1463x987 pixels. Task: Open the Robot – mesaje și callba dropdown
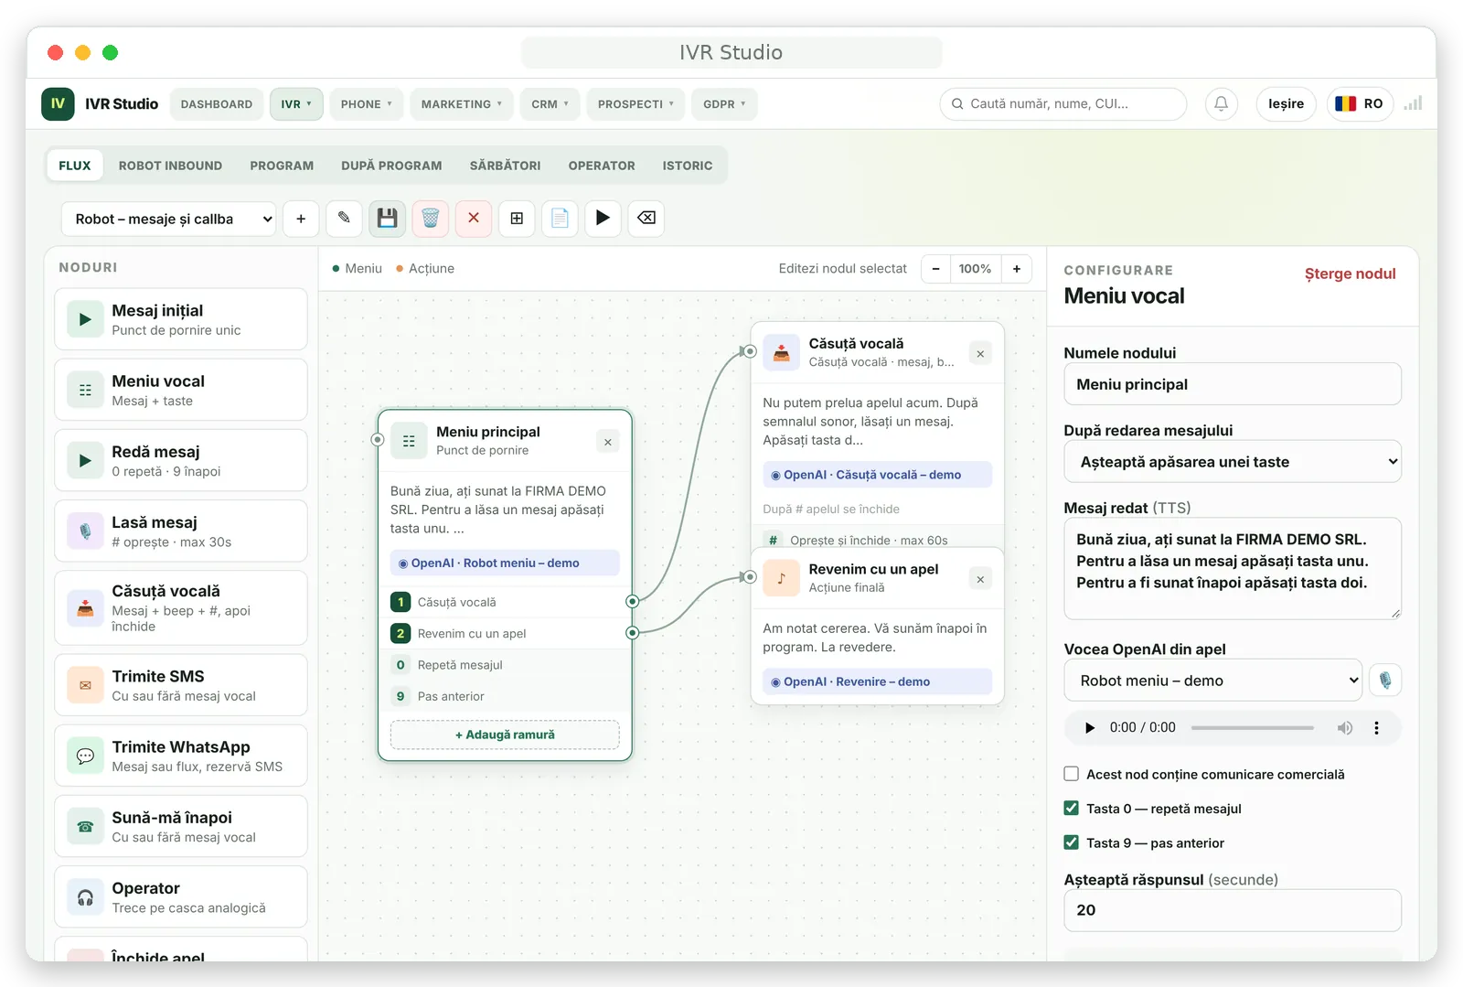coord(169,219)
